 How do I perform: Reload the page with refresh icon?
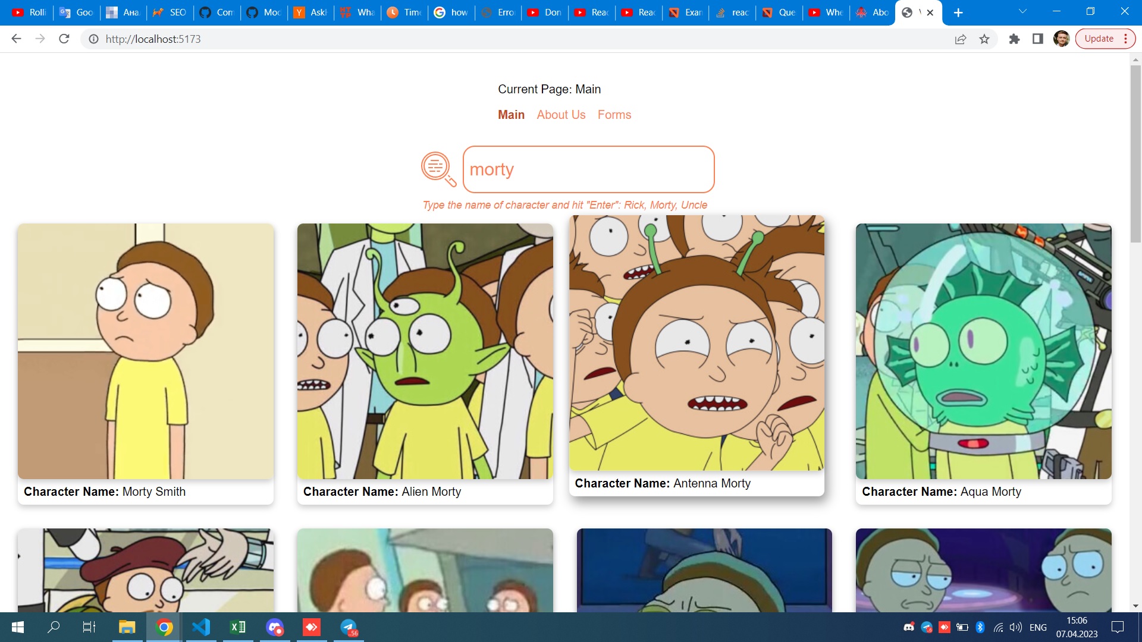tap(64, 39)
